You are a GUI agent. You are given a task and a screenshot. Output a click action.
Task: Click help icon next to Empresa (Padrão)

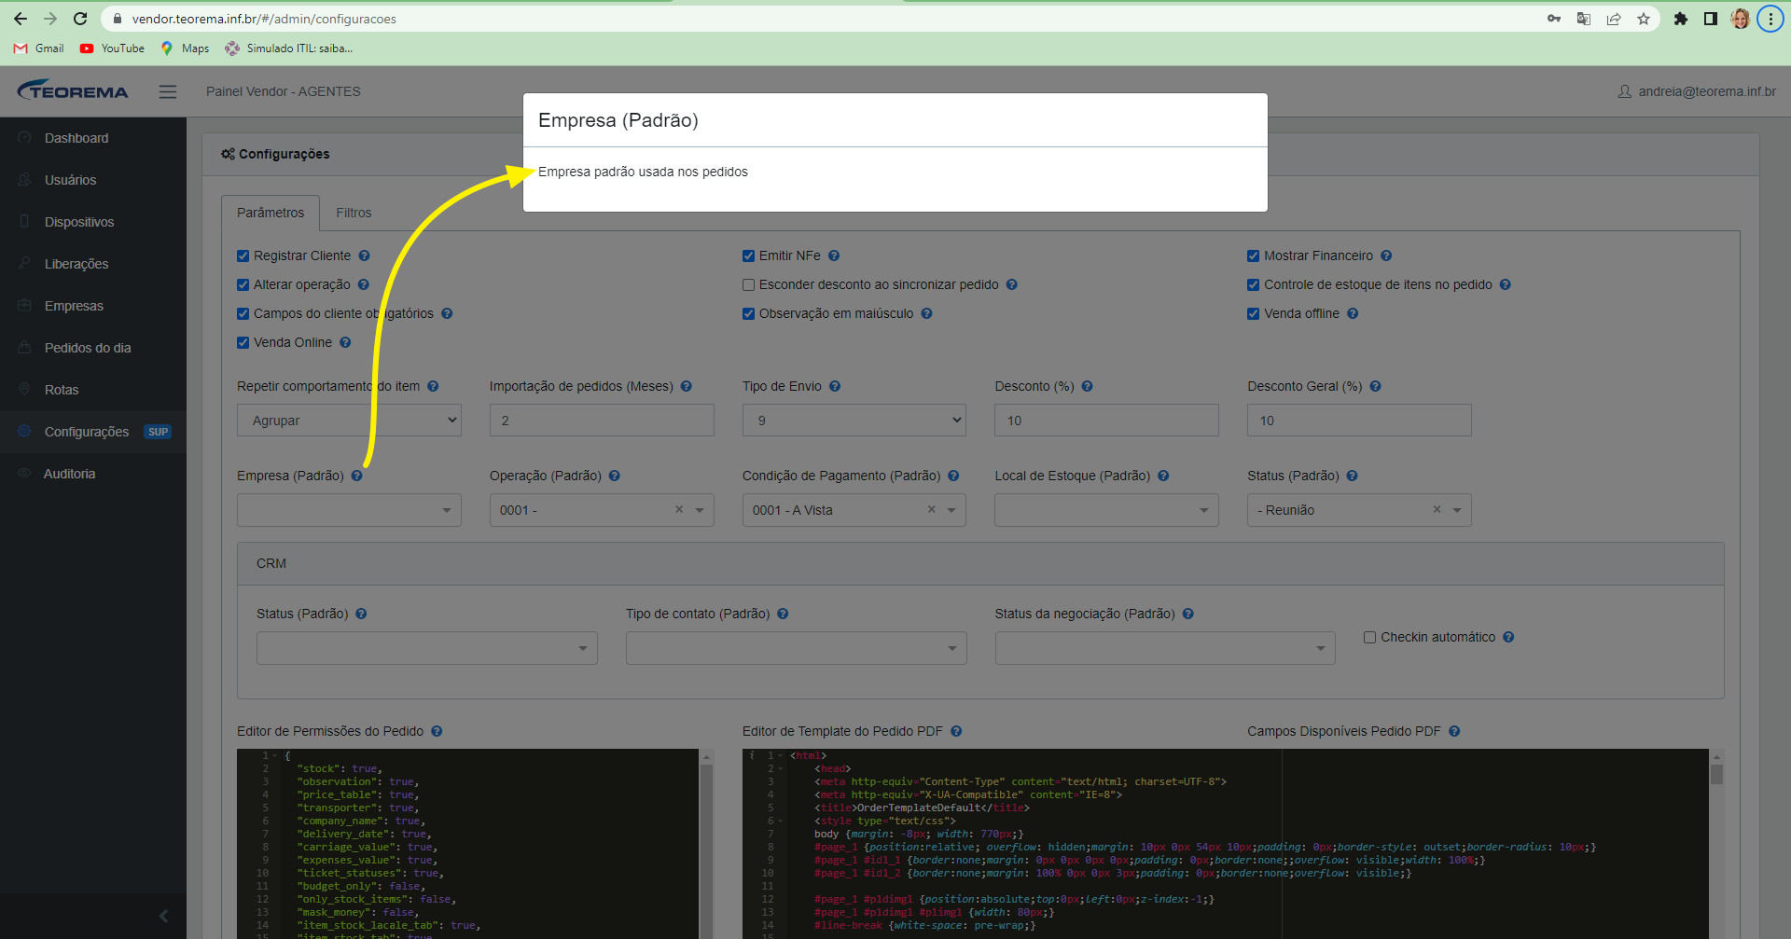coord(356,476)
